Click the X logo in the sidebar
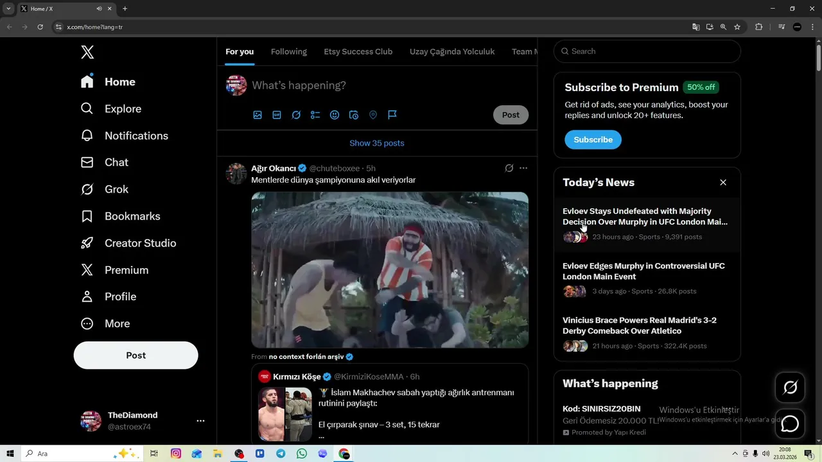 click(87, 53)
